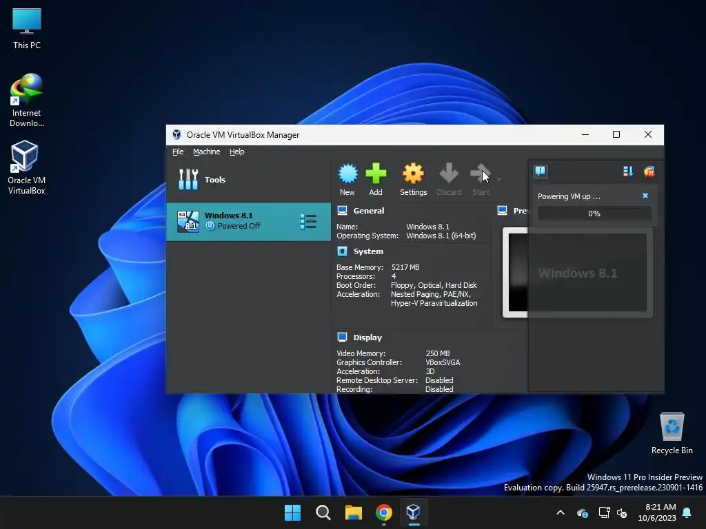The image size is (706, 529).
Task: Click the Operating System value Windows 8.1 (64-bit)
Action: (441, 236)
